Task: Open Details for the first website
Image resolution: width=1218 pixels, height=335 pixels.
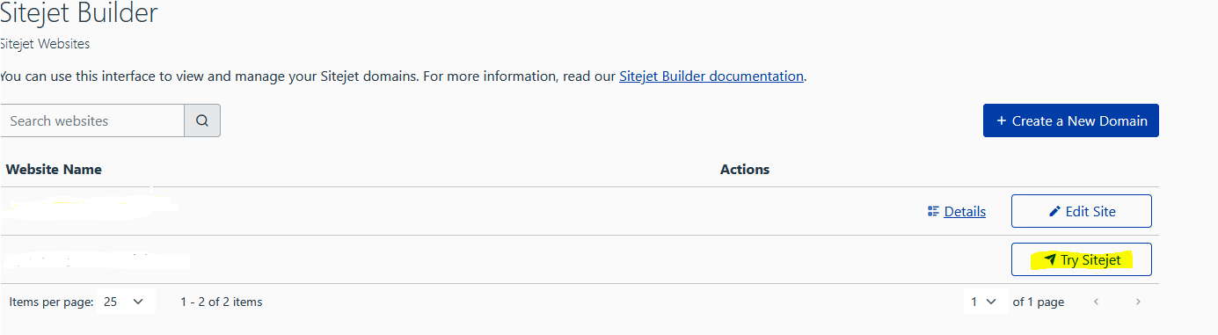Action: [965, 212]
